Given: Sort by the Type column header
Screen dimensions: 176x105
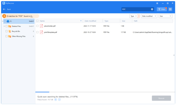Looking at the screenshot, I should point(106,21).
